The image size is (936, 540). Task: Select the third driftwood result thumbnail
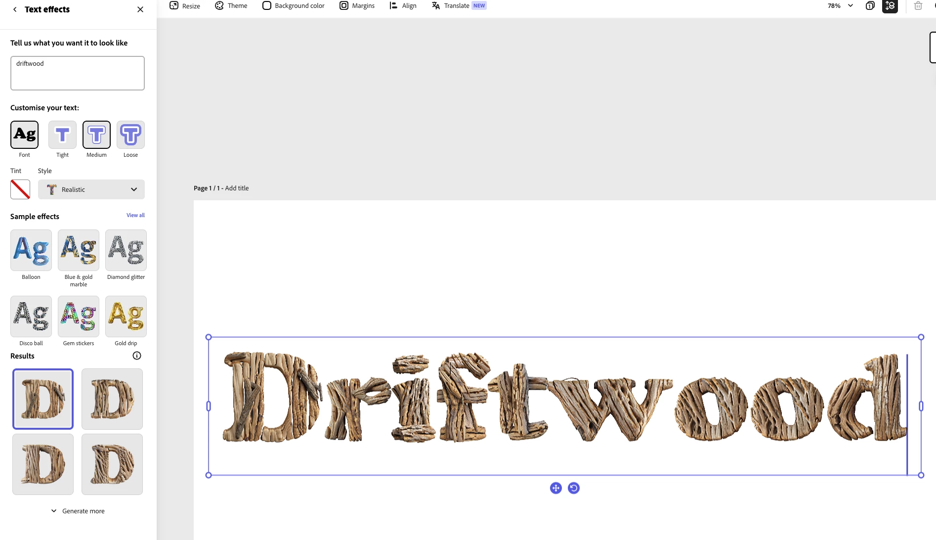(x=43, y=464)
